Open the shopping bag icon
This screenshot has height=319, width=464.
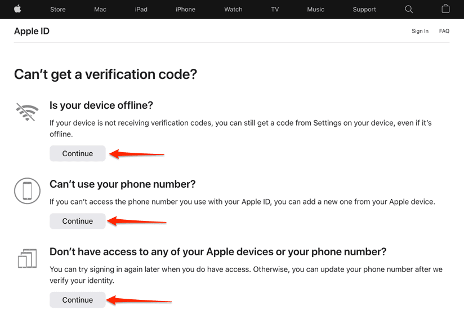445,9
